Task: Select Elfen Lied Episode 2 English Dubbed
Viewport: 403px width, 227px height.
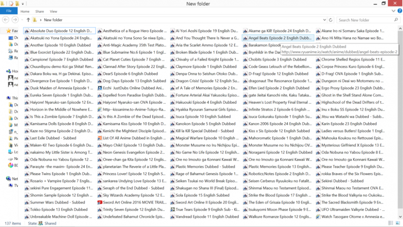Action: (279, 88)
